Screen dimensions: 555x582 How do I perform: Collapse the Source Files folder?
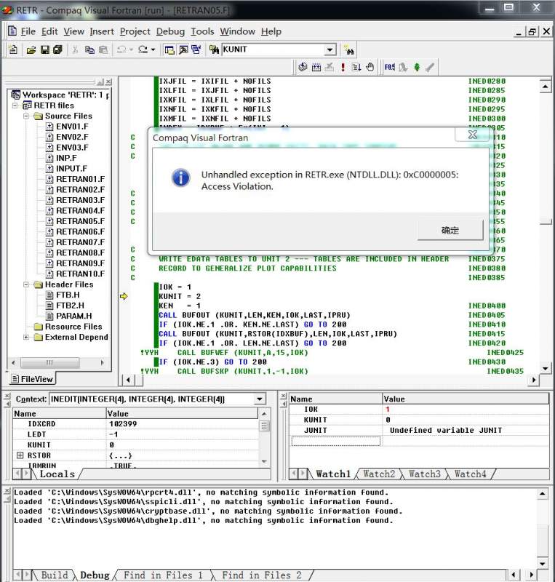[28, 116]
